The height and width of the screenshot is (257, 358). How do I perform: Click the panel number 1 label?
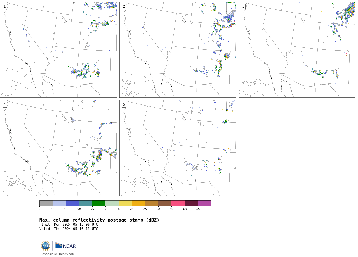(x=5, y=6)
